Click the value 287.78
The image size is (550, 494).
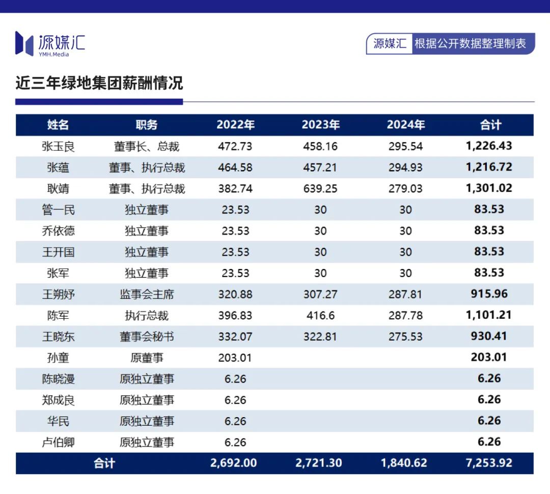tap(405, 315)
